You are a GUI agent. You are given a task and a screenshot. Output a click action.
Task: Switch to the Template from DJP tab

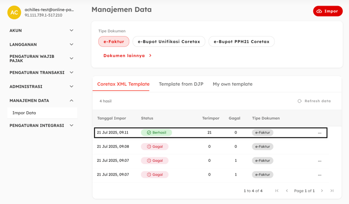(x=181, y=84)
